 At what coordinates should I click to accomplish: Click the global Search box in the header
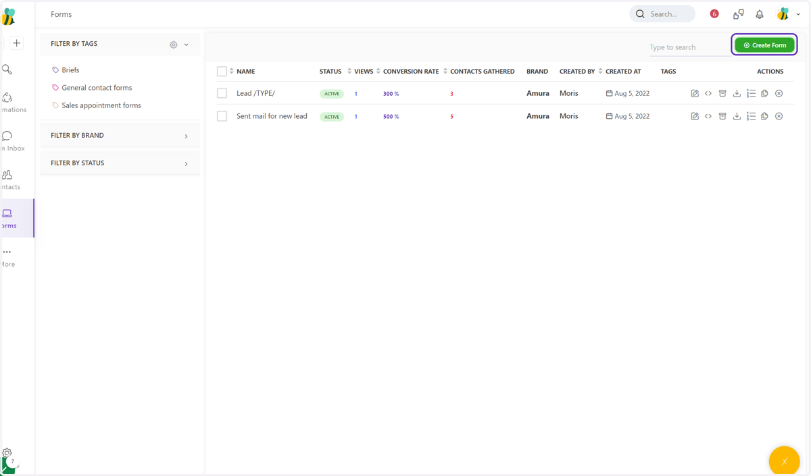662,14
